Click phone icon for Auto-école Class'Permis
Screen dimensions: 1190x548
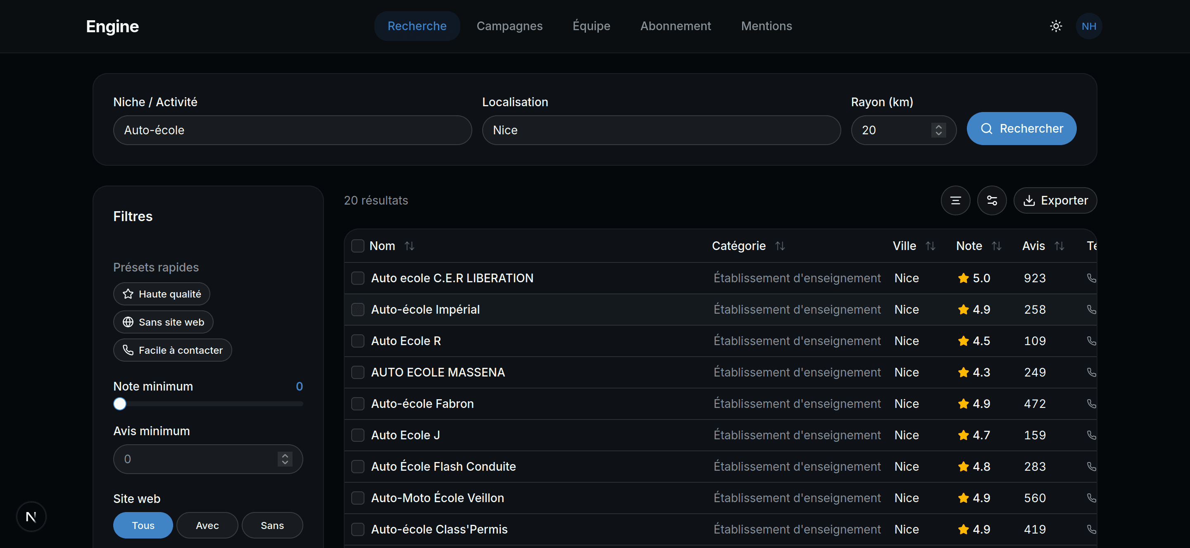click(1091, 529)
